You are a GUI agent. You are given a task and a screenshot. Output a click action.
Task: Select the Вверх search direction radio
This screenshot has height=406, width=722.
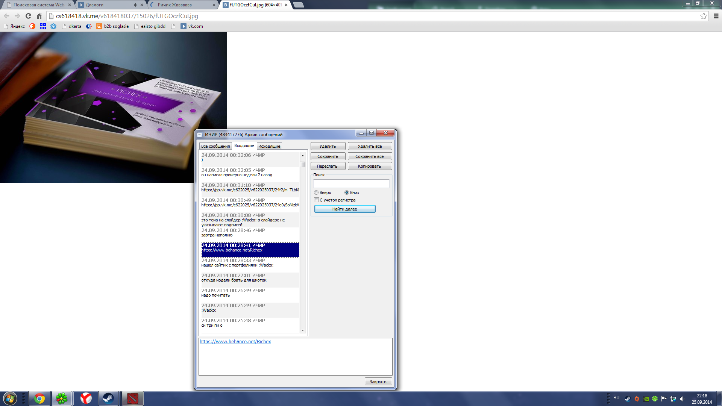316,192
